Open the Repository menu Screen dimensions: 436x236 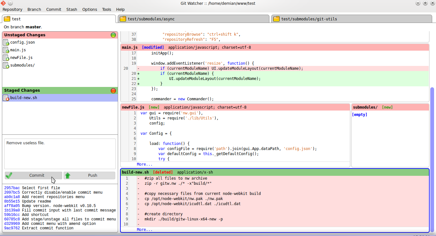pos(12,10)
